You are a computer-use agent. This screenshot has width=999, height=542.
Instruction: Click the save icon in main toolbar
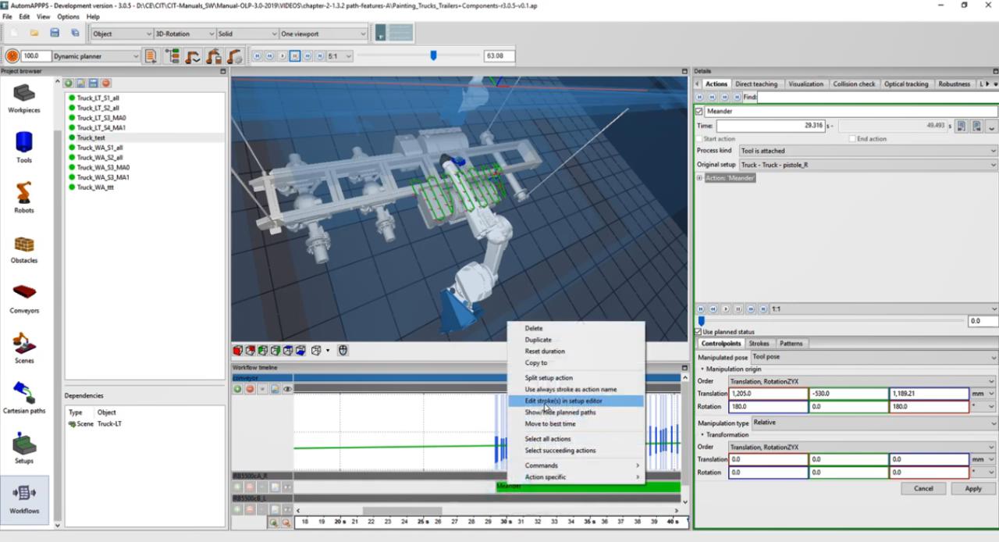(x=55, y=34)
